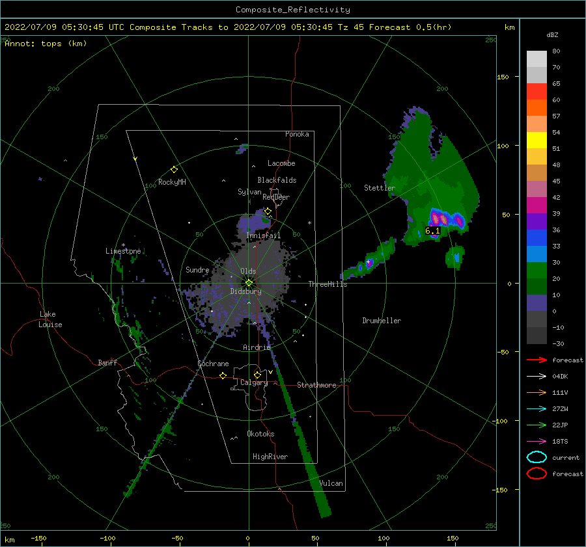This screenshot has height=547, width=586.
Task: Click the storm top label 6.1
Action: [x=433, y=231]
